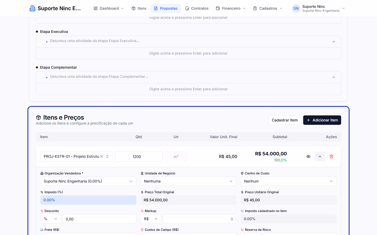Screen dimensions: 377x235
Task: Open the Cadastros menu
Action: click(x=268, y=8)
